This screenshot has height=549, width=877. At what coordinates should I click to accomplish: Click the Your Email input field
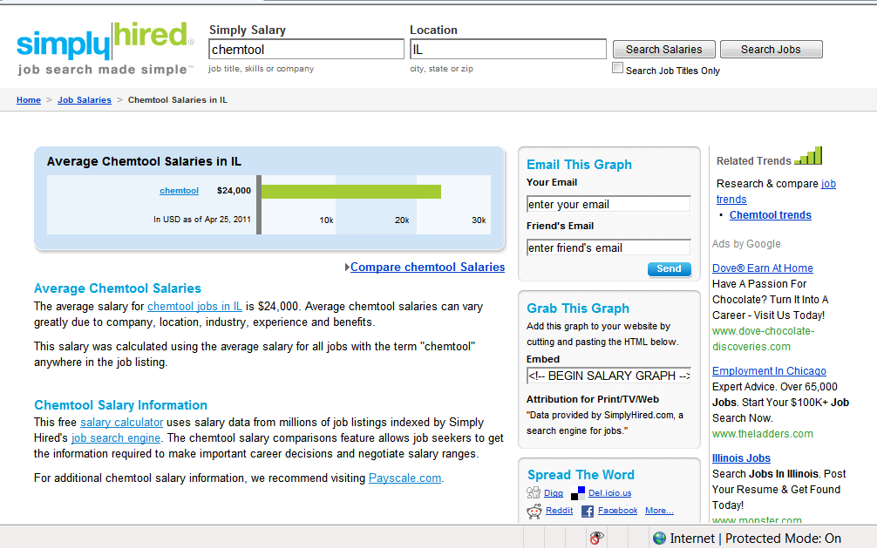pos(608,204)
